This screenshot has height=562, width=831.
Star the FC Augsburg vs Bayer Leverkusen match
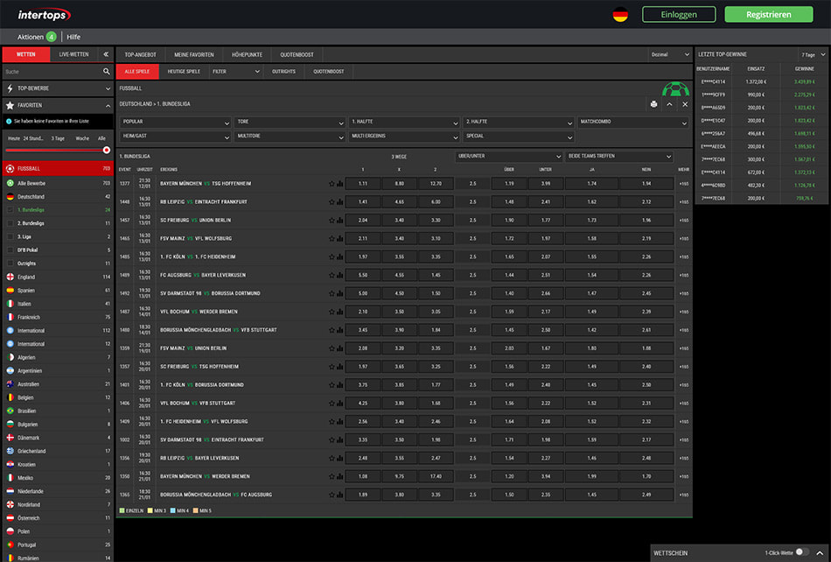point(332,275)
